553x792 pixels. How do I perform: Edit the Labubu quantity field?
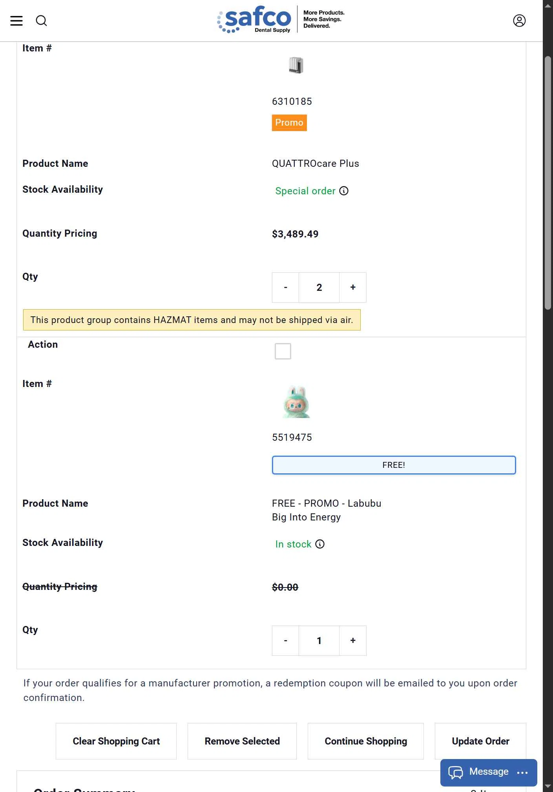point(319,641)
